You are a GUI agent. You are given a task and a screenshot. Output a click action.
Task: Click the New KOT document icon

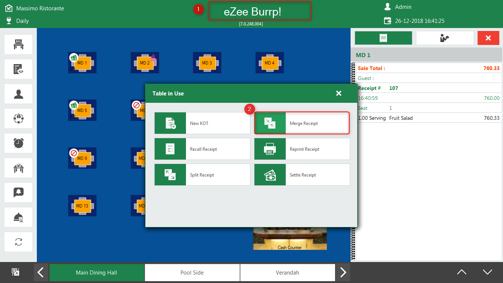(170, 123)
